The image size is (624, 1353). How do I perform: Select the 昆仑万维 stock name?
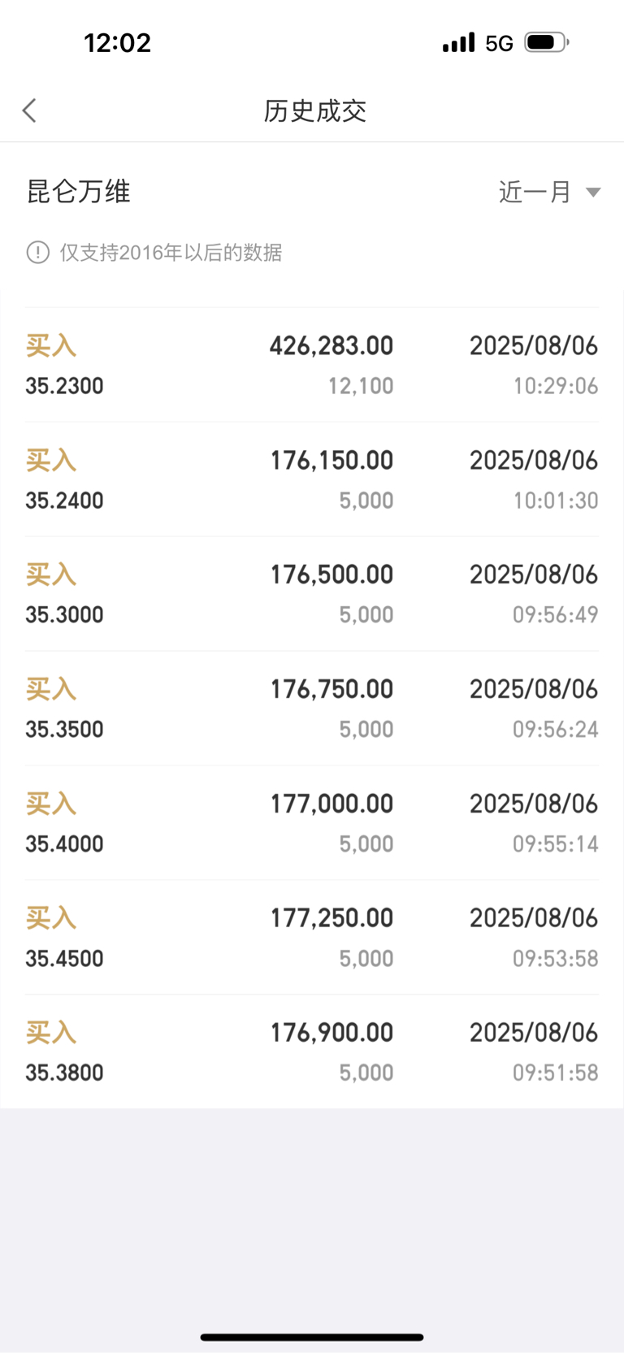pos(79,192)
